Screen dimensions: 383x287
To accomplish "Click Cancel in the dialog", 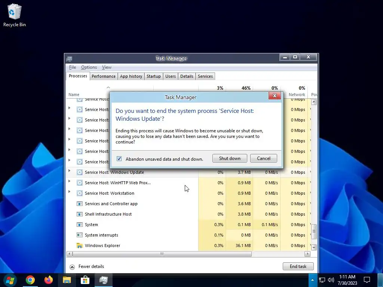I will [x=264, y=158].
